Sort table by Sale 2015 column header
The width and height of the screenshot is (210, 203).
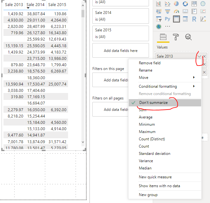pyautogui.click(x=57, y=5)
